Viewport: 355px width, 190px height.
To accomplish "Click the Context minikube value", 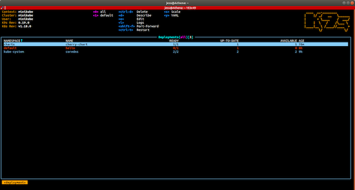I will point(26,12).
